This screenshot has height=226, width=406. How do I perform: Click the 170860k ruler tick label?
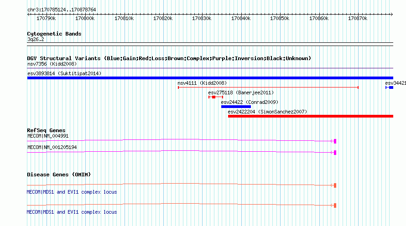(319, 18)
